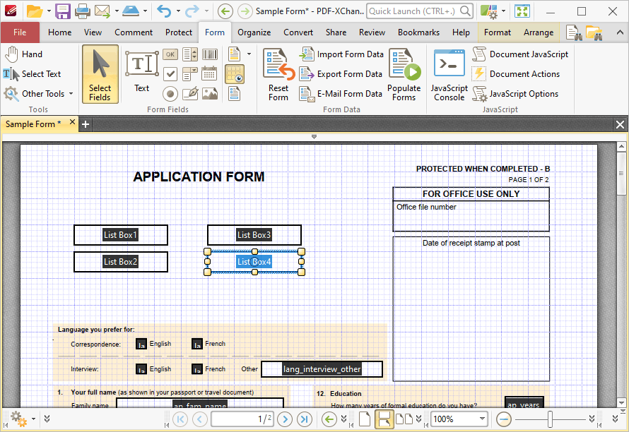
Task: Open JavaScript Options
Action: pos(515,94)
